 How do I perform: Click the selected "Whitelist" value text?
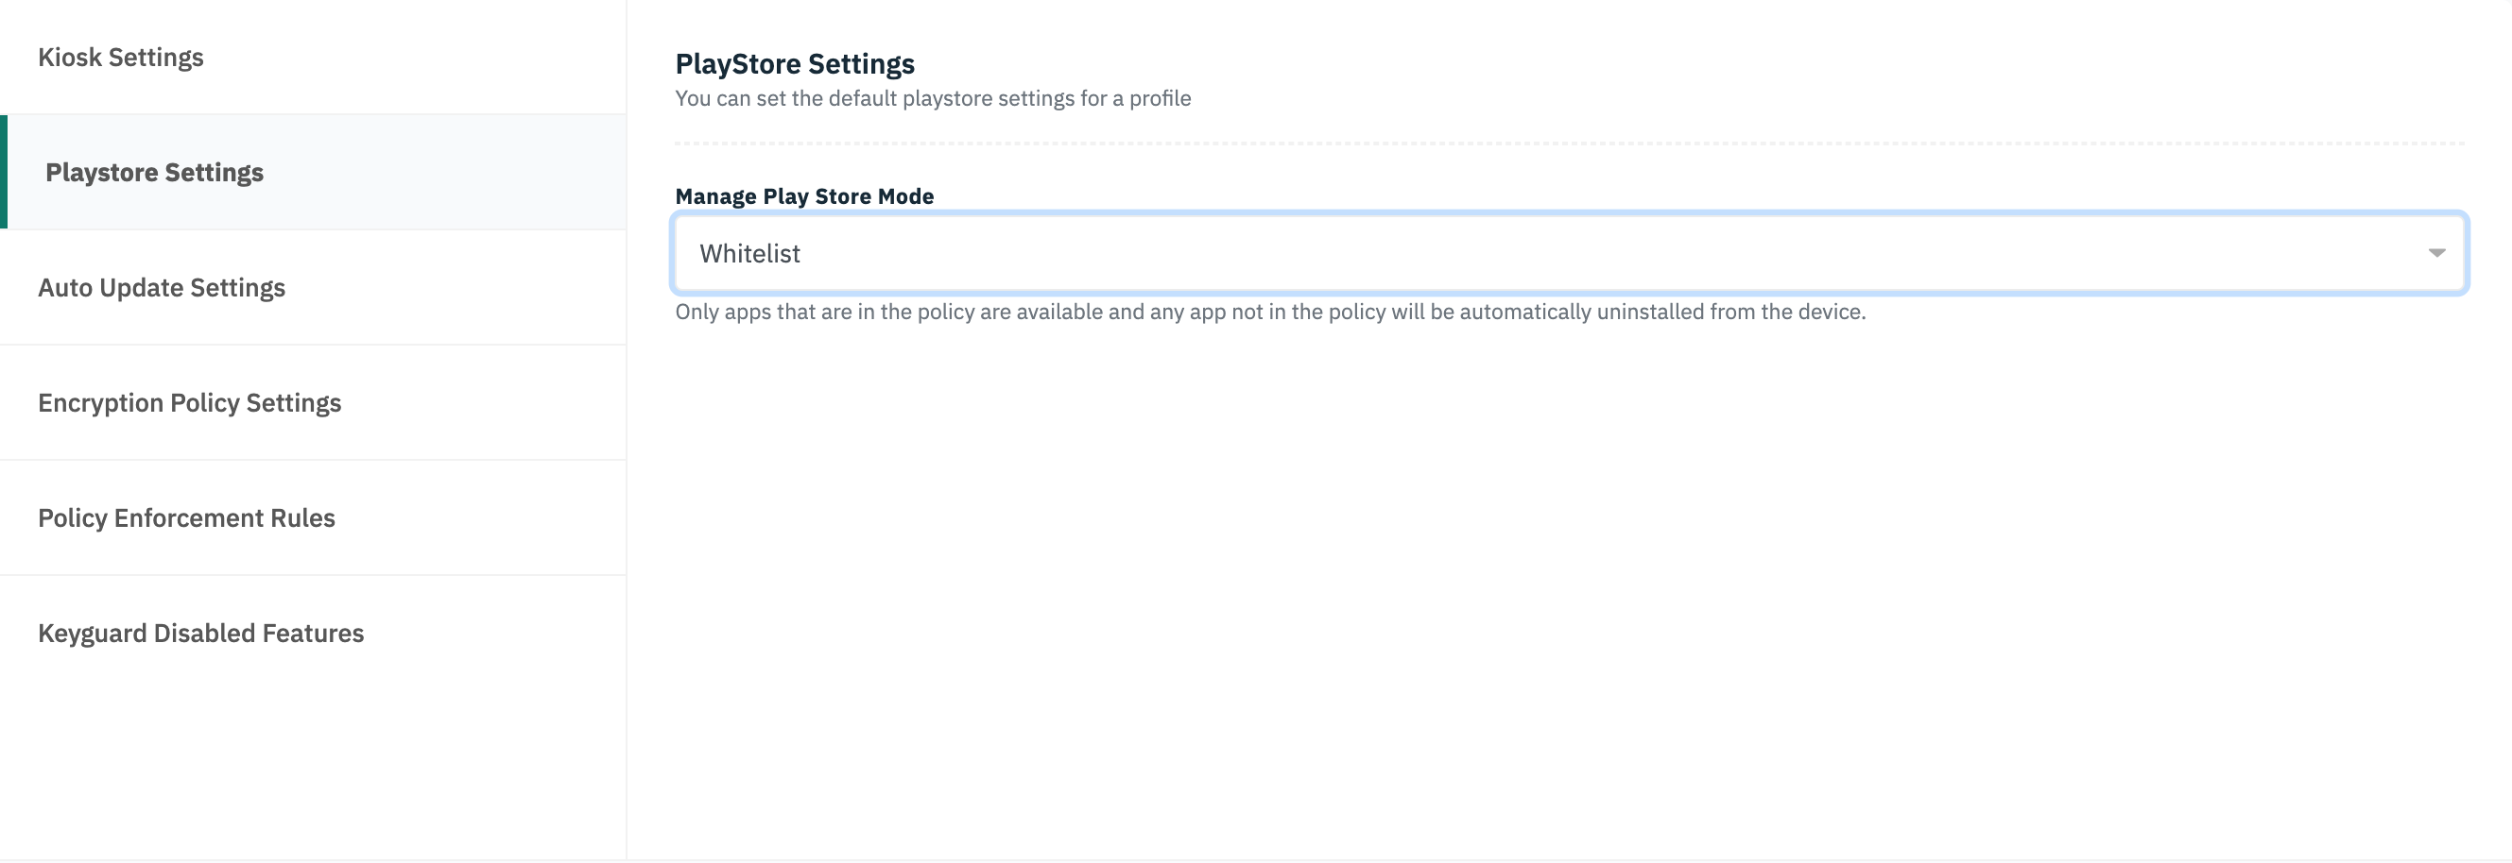(749, 254)
